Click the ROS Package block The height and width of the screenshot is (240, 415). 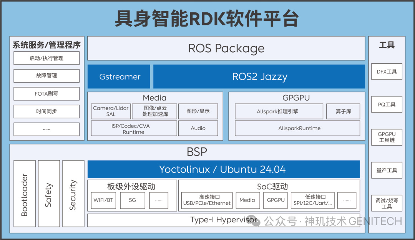tap(226, 48)
